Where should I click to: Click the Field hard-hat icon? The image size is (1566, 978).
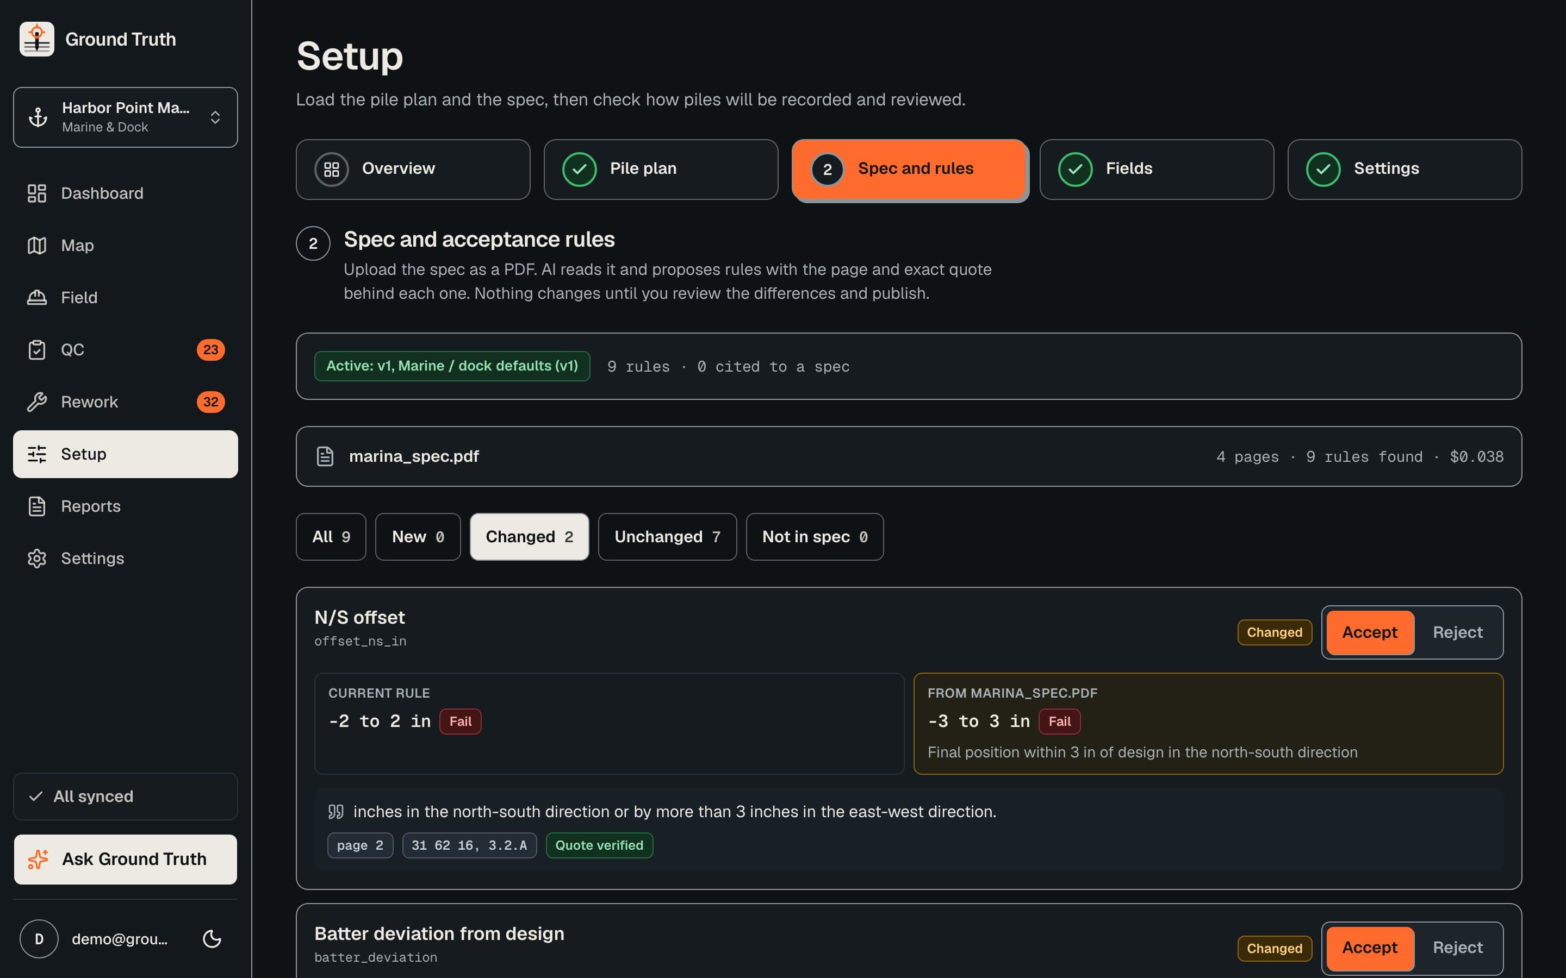tap(37, 298)
